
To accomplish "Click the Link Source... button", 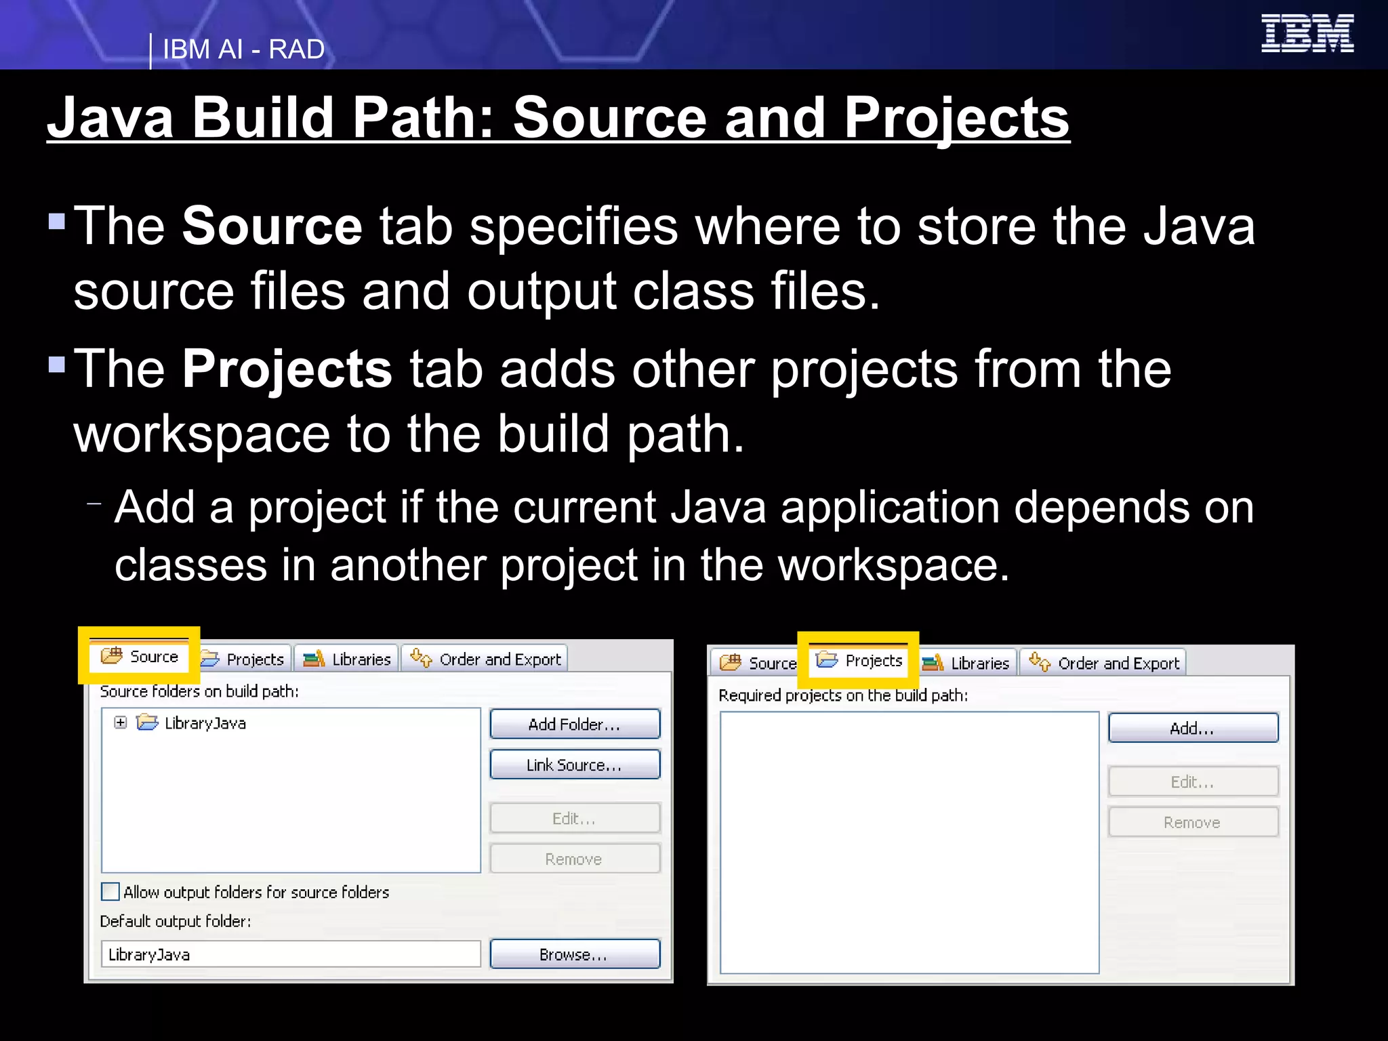I will [575, 764].
